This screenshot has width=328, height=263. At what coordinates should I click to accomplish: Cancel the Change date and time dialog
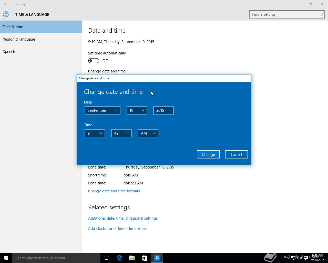[x=236, y=154]
